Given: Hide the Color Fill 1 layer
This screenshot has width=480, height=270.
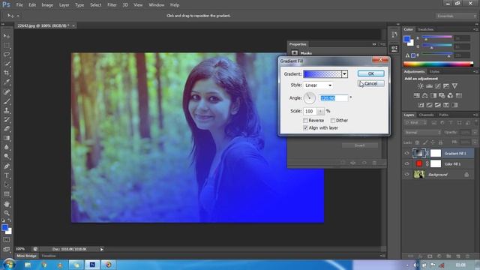Looking at the screenshot, I should click(x=406, y=163).
